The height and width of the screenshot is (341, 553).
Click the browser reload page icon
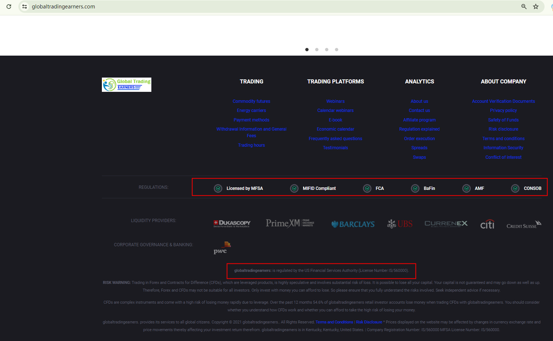[x=9, y=7]
